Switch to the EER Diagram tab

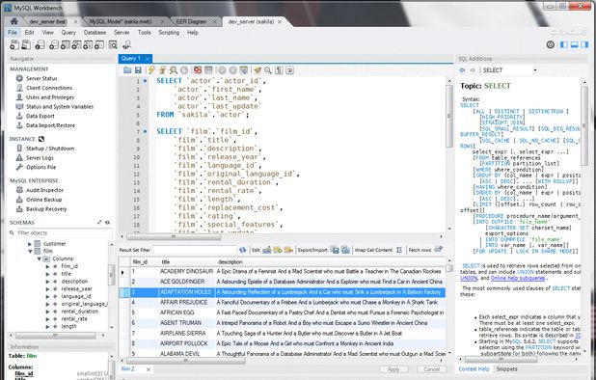[x=191, y=21]
